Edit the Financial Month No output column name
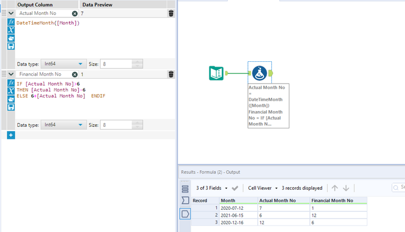 tap(44, 74)
